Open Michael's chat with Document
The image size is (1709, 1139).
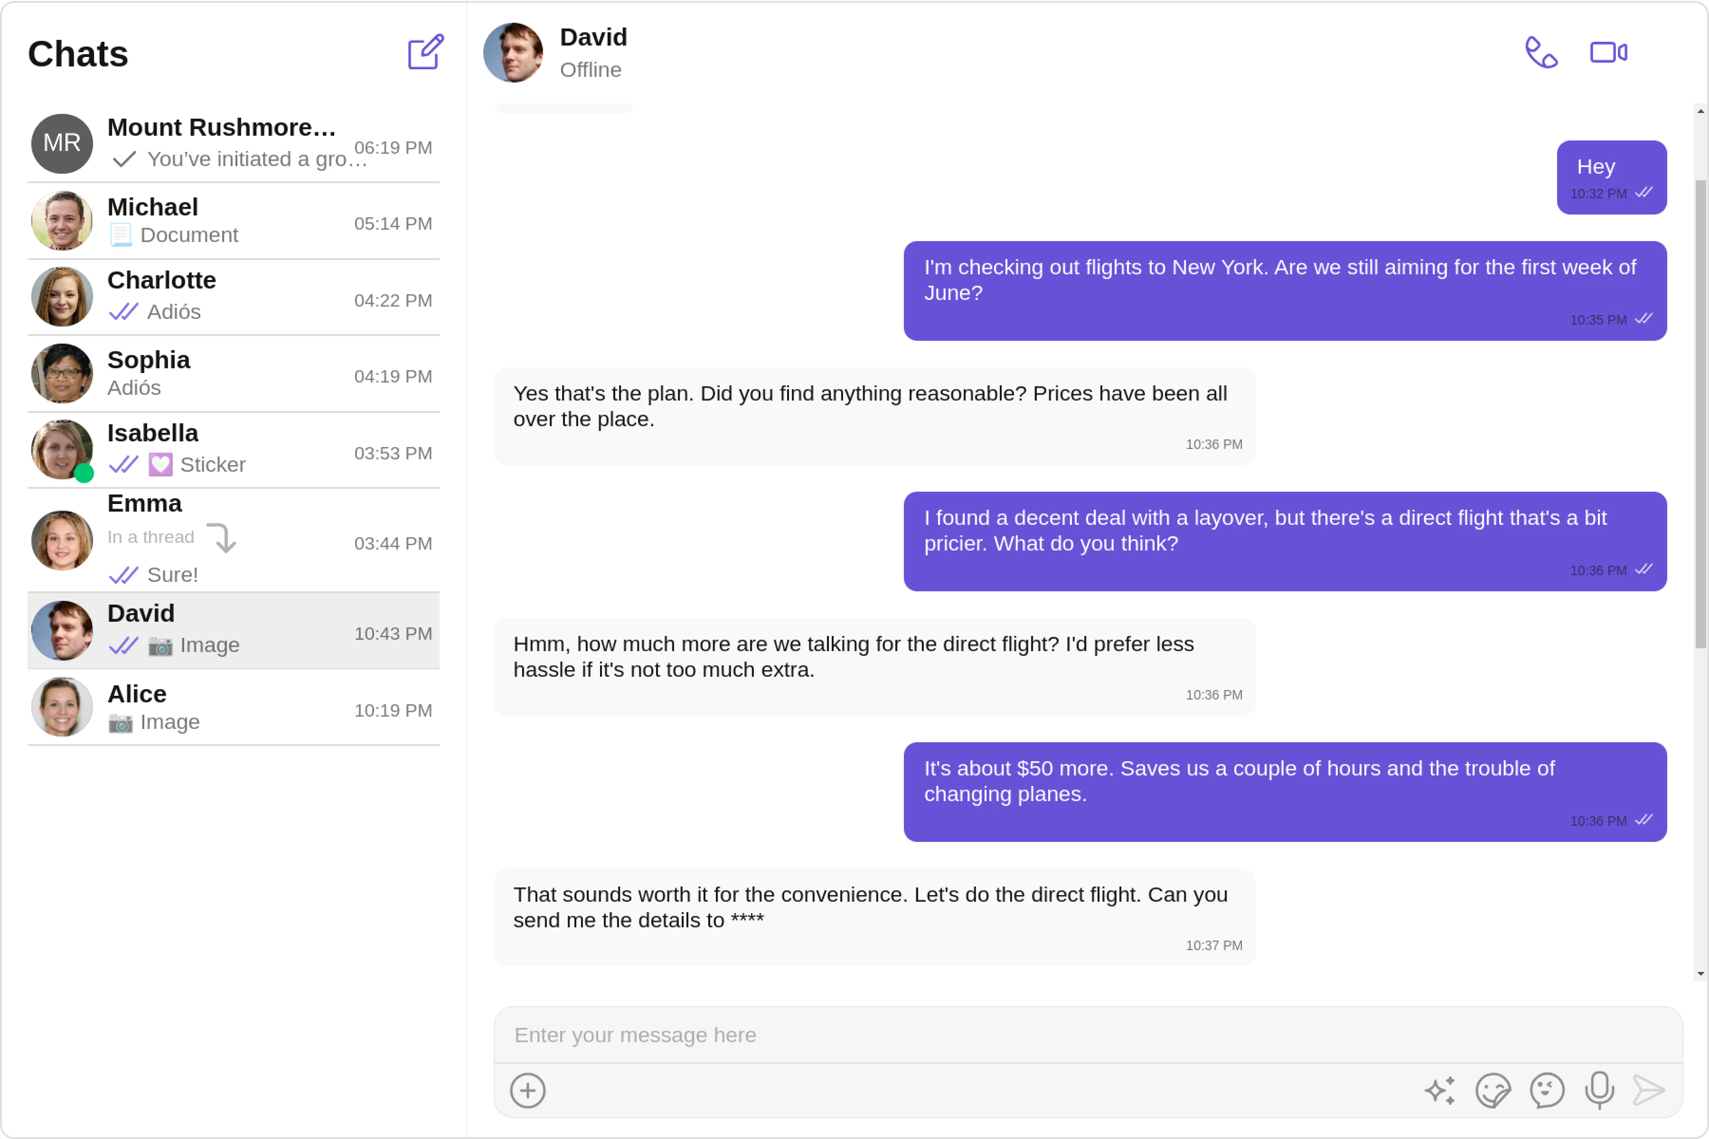(x=233, y=221)
